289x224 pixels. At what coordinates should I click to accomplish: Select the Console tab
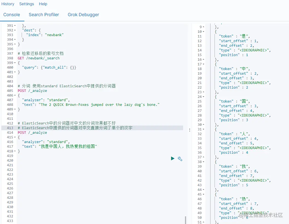[x=11, y=15]
